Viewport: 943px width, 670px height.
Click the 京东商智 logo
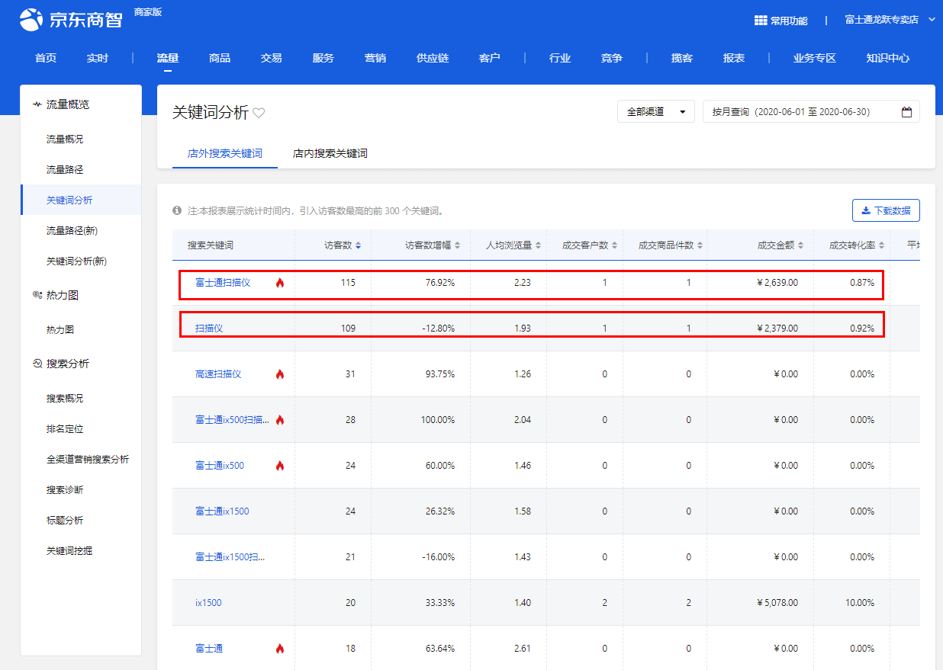[71, 20]
